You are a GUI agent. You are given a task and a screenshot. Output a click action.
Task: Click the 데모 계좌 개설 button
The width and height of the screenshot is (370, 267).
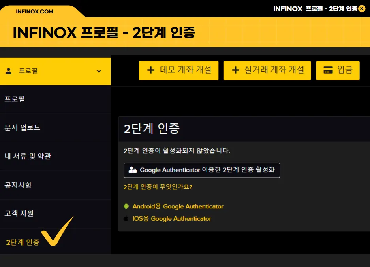(x=178, y=70)
